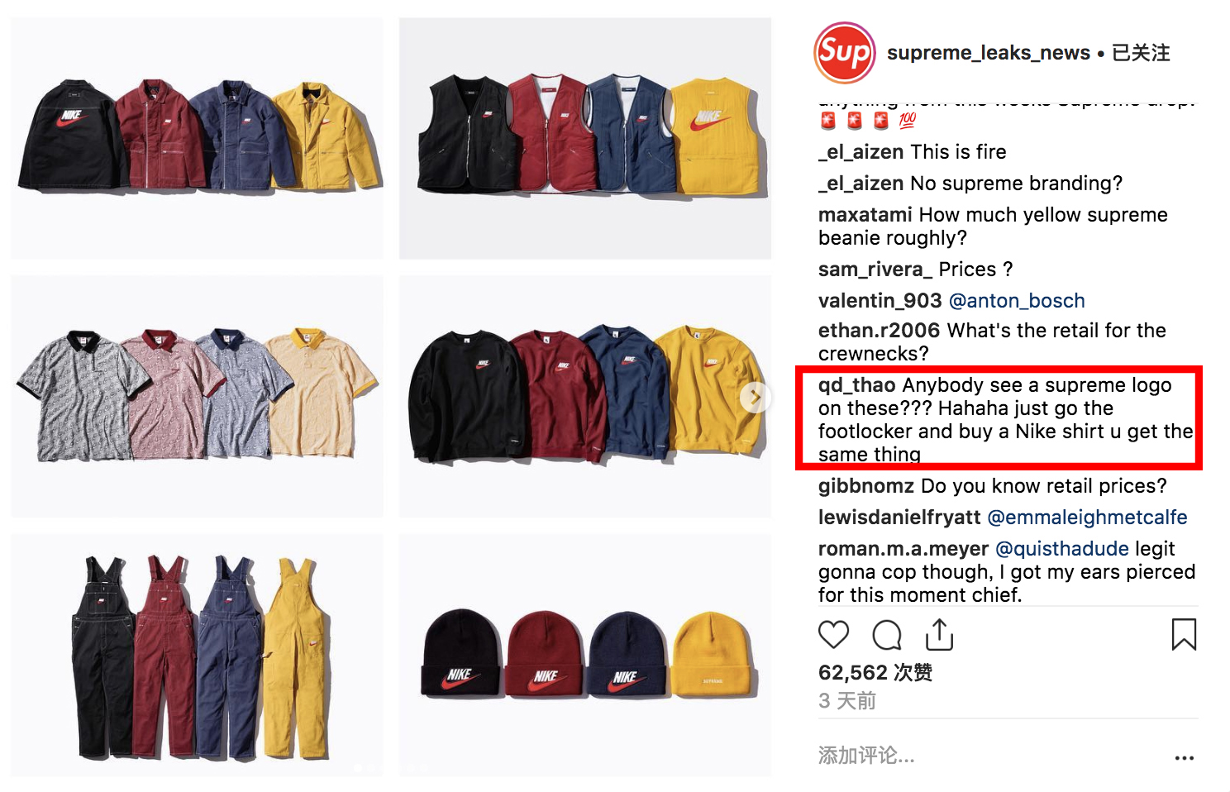Image resolution: width=1230 pixels, height=792 pixels.
Task: Open the Supreme profile avatar
Action: 844,53
